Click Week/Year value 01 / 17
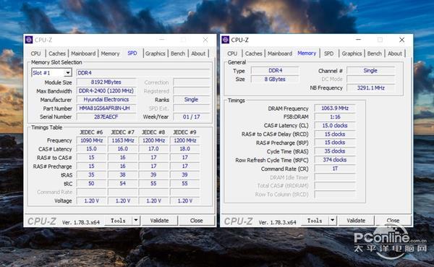 click(x=191, y=117)
